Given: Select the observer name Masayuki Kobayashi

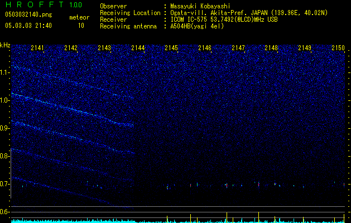Looking at the screenshot, I should [x=200, y=6].
